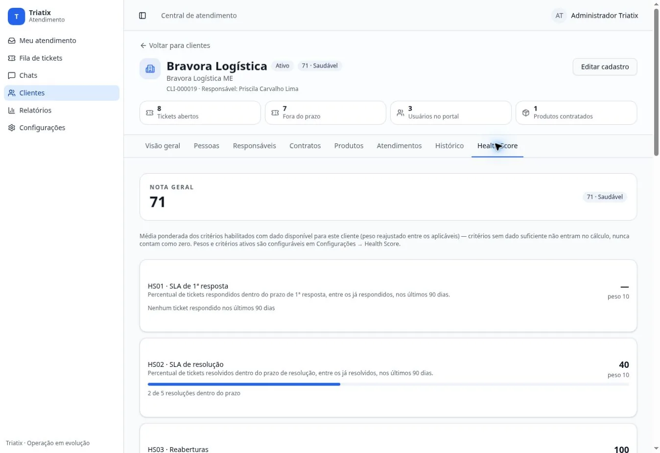The width and height of the screenshot is (660, 453).
Task: Click the CLI-000019 responsável line
Action: pos(232,89)
